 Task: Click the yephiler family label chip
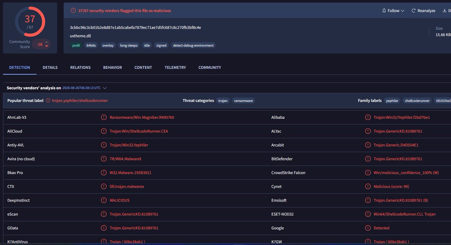[x=392, y=101]
